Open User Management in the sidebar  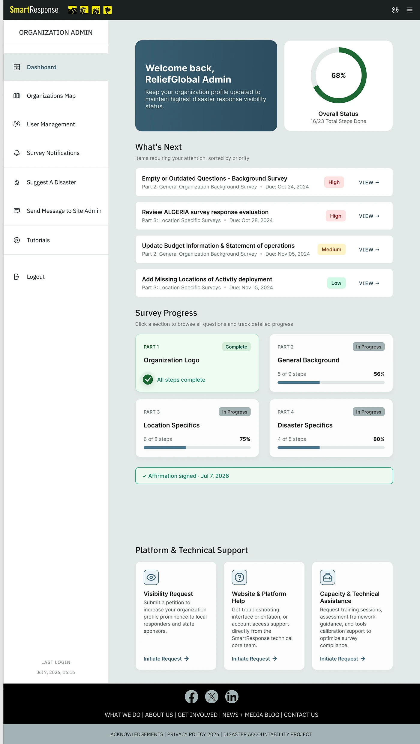click(56, 124)
